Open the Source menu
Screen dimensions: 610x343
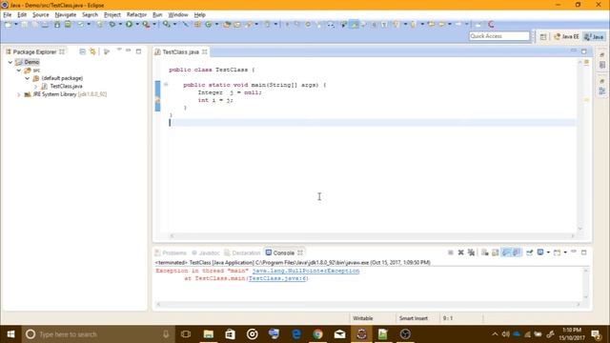click(40, 15)
